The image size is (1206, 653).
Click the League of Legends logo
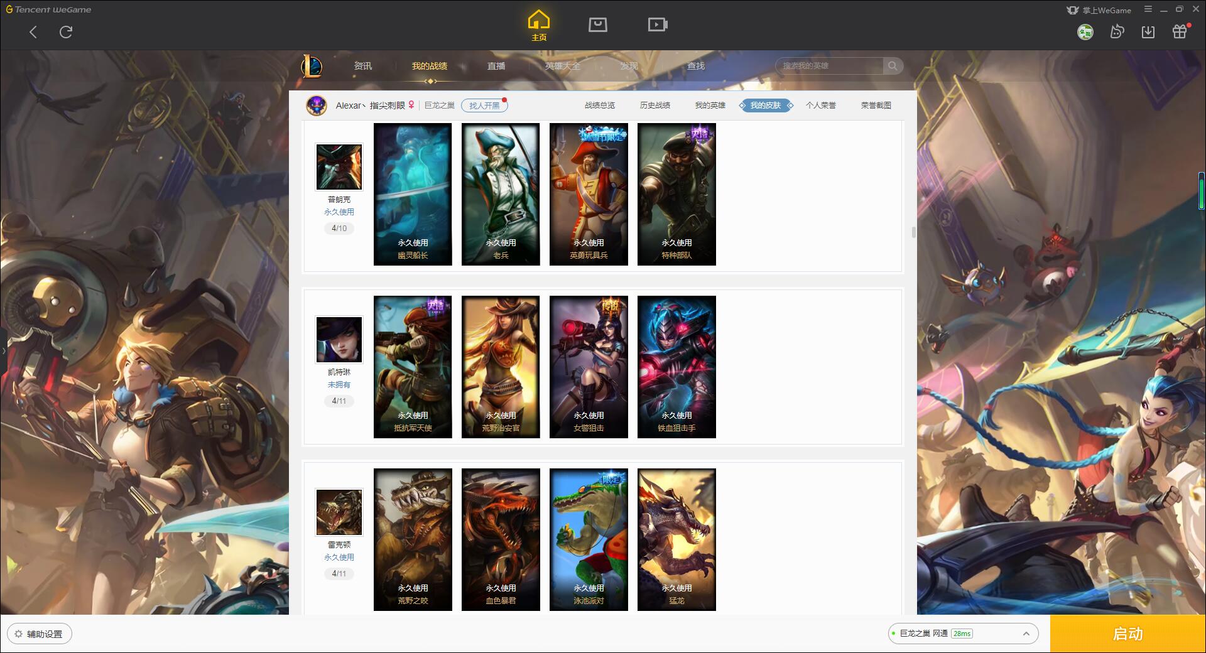click(312, 66)
